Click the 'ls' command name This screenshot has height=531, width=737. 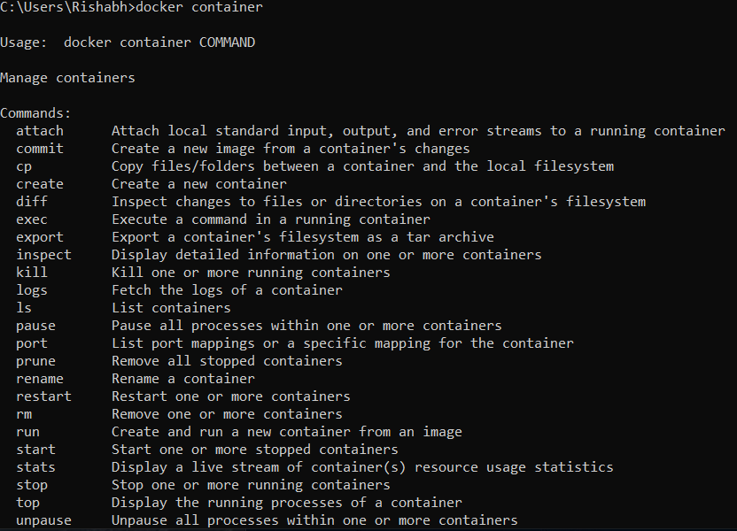[24, 307]
